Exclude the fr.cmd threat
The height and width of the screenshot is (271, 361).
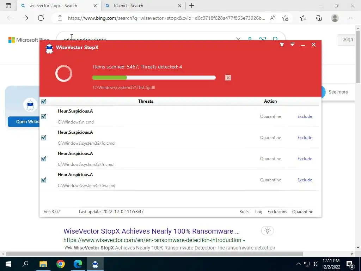click(305, 159)
